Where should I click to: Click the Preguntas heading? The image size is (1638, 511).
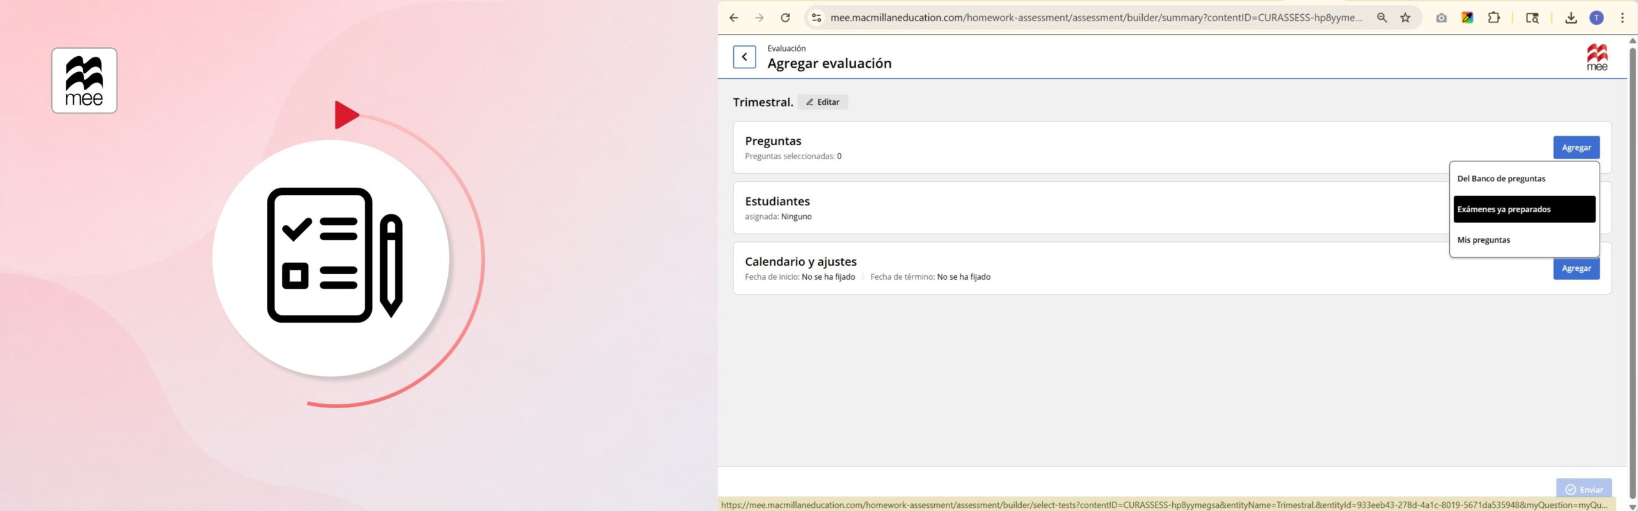(773, 141)
